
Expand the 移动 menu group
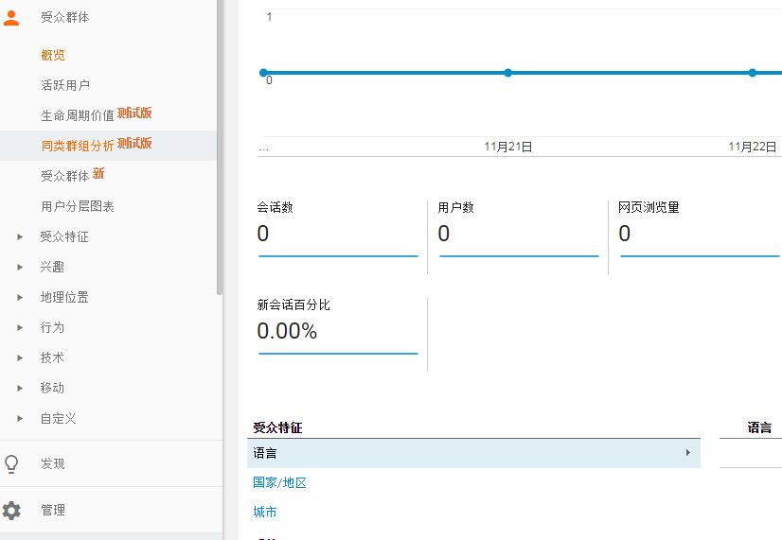click(x=20, y=388)
